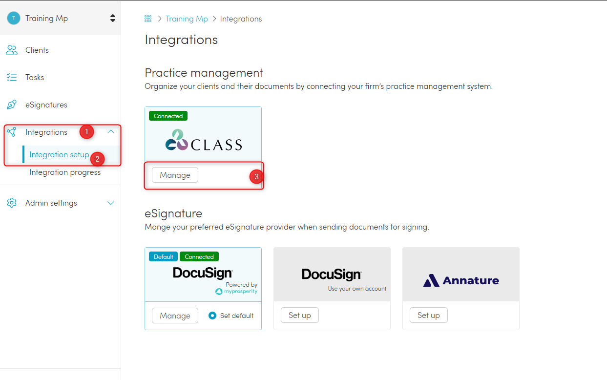Viewport: 607px width, 380px height.
Task: Open Clients via the people icon
Action: click(x=12, y=50)
